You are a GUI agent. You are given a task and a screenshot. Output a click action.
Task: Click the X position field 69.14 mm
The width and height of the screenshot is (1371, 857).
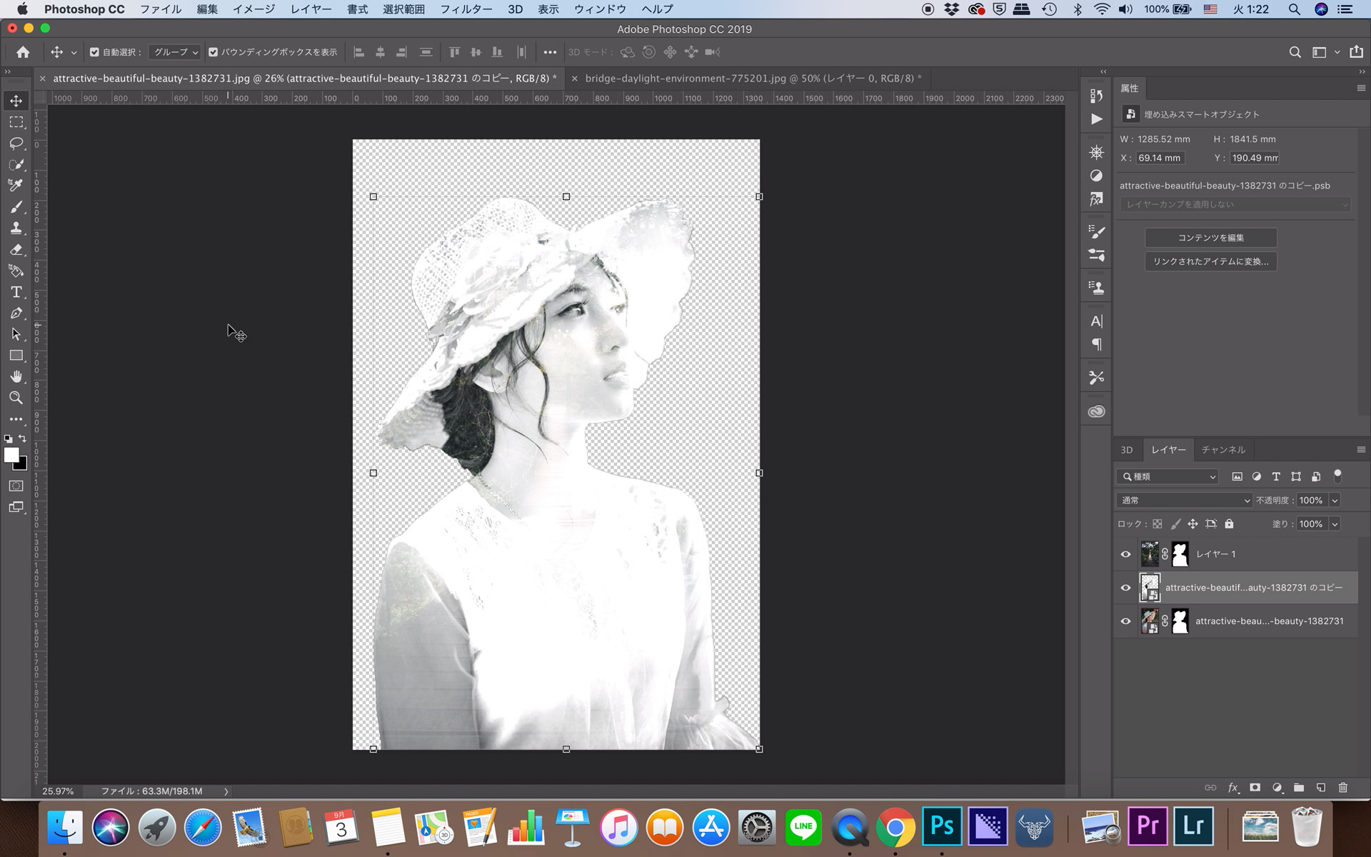point(1159,158)
